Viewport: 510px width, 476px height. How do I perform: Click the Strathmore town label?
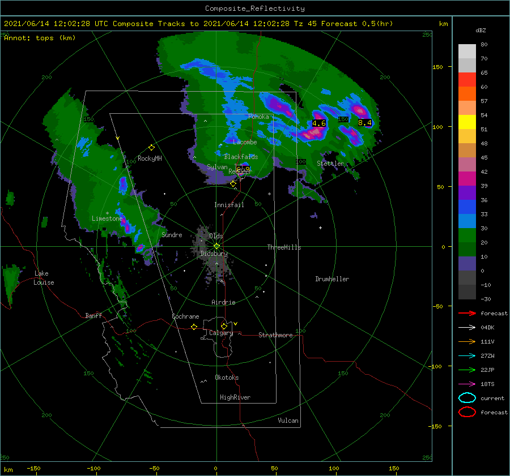(275, 335)
